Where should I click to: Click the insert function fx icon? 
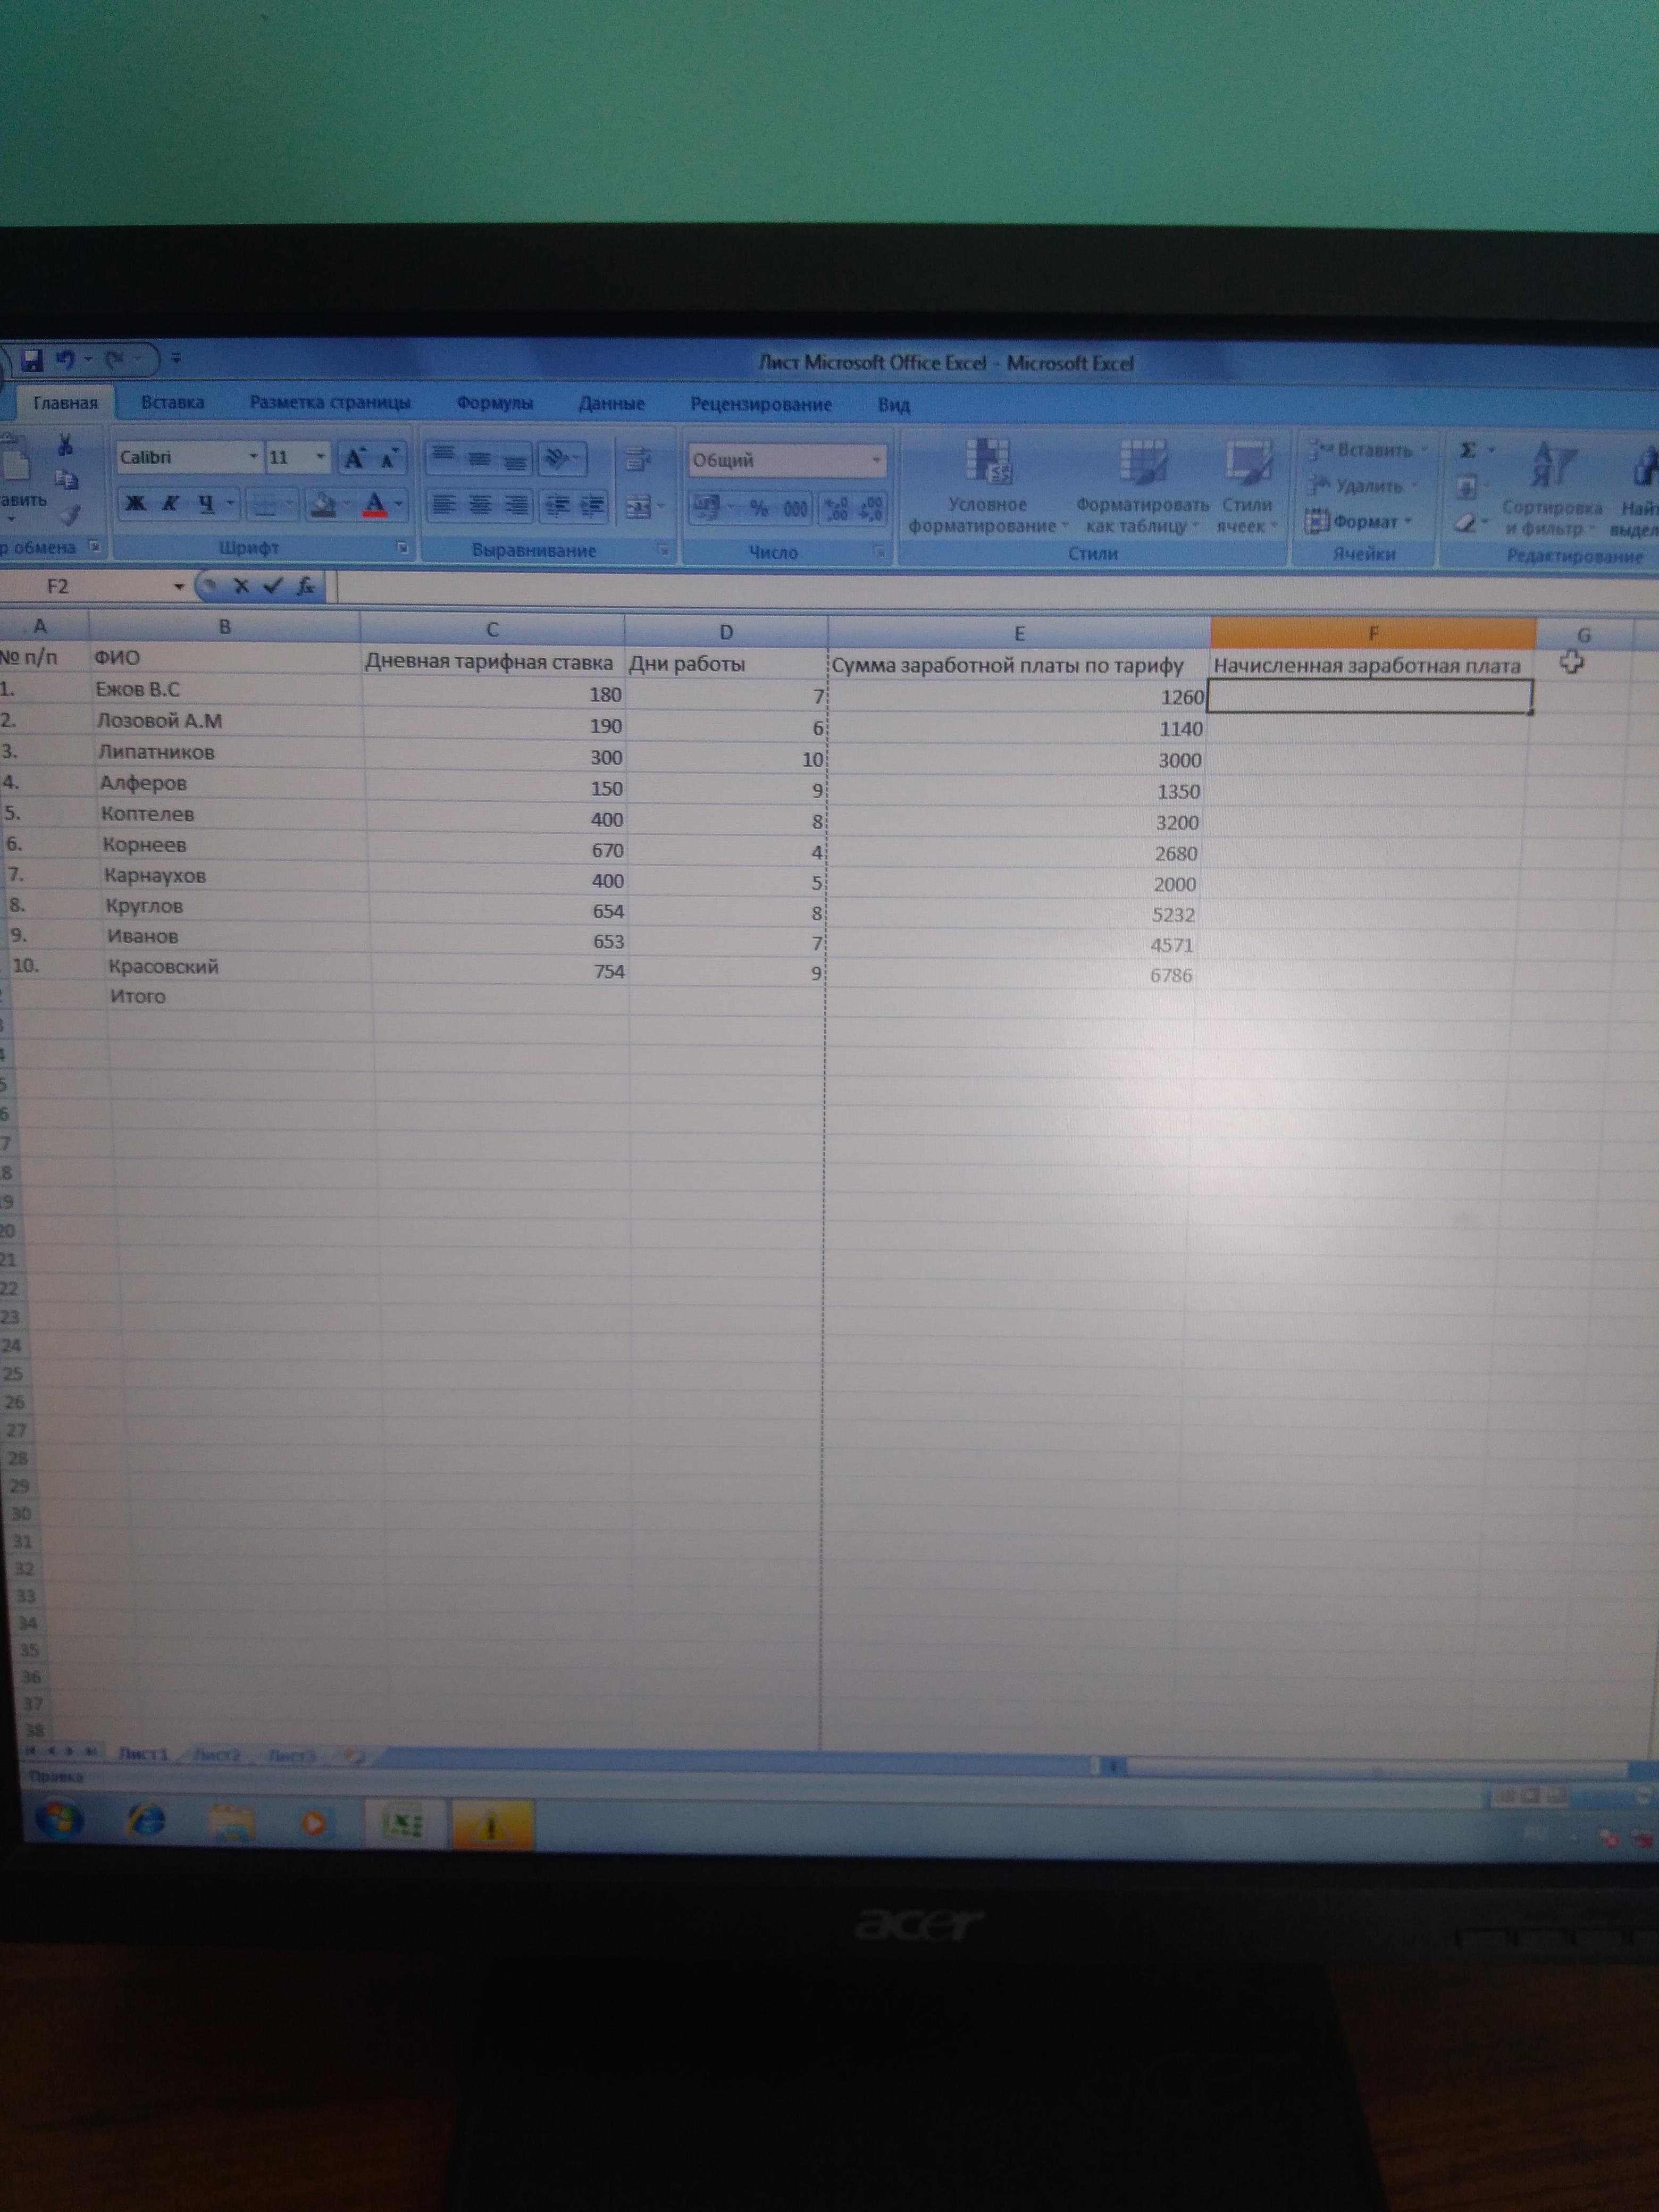306,587
